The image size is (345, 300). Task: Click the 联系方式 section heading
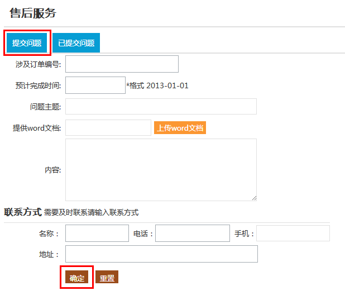pyautogui.click(x=23, y=212)
